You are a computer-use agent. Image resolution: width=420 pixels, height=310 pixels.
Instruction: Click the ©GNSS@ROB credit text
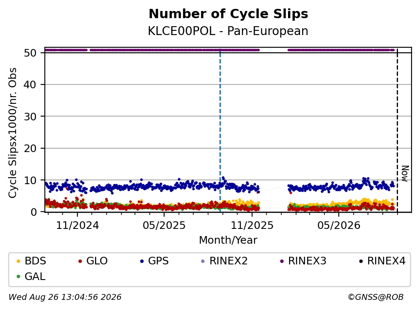click(x=376, y=297)
